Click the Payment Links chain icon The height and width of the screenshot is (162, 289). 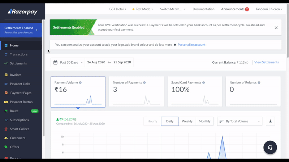pyautogui.click(x=6, y=84)
